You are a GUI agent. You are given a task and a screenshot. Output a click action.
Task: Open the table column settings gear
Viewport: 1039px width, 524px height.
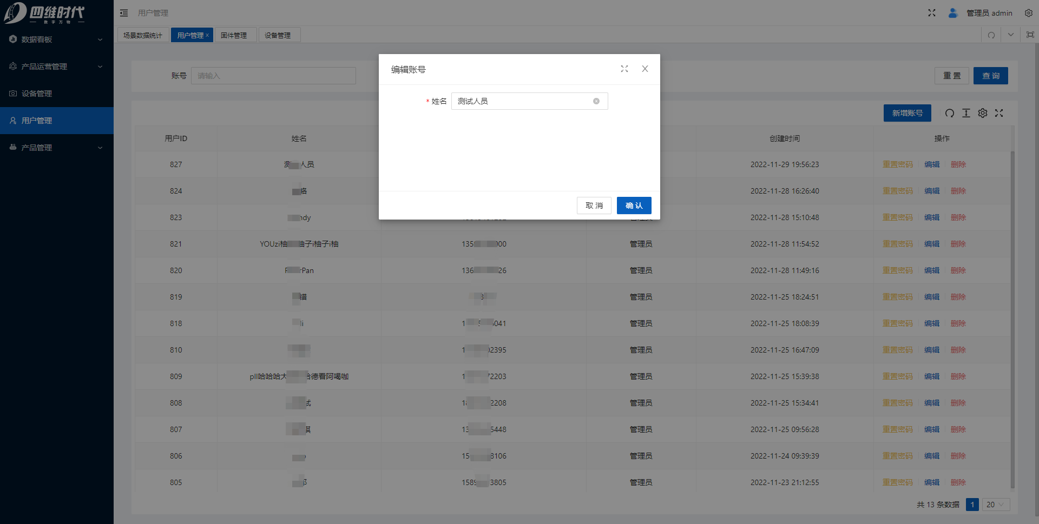983,113
